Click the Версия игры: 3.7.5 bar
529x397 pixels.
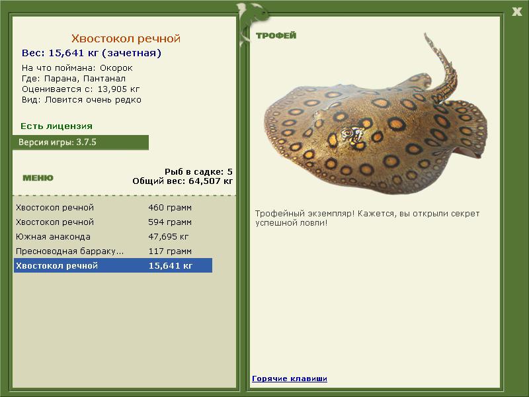(81, 142)
